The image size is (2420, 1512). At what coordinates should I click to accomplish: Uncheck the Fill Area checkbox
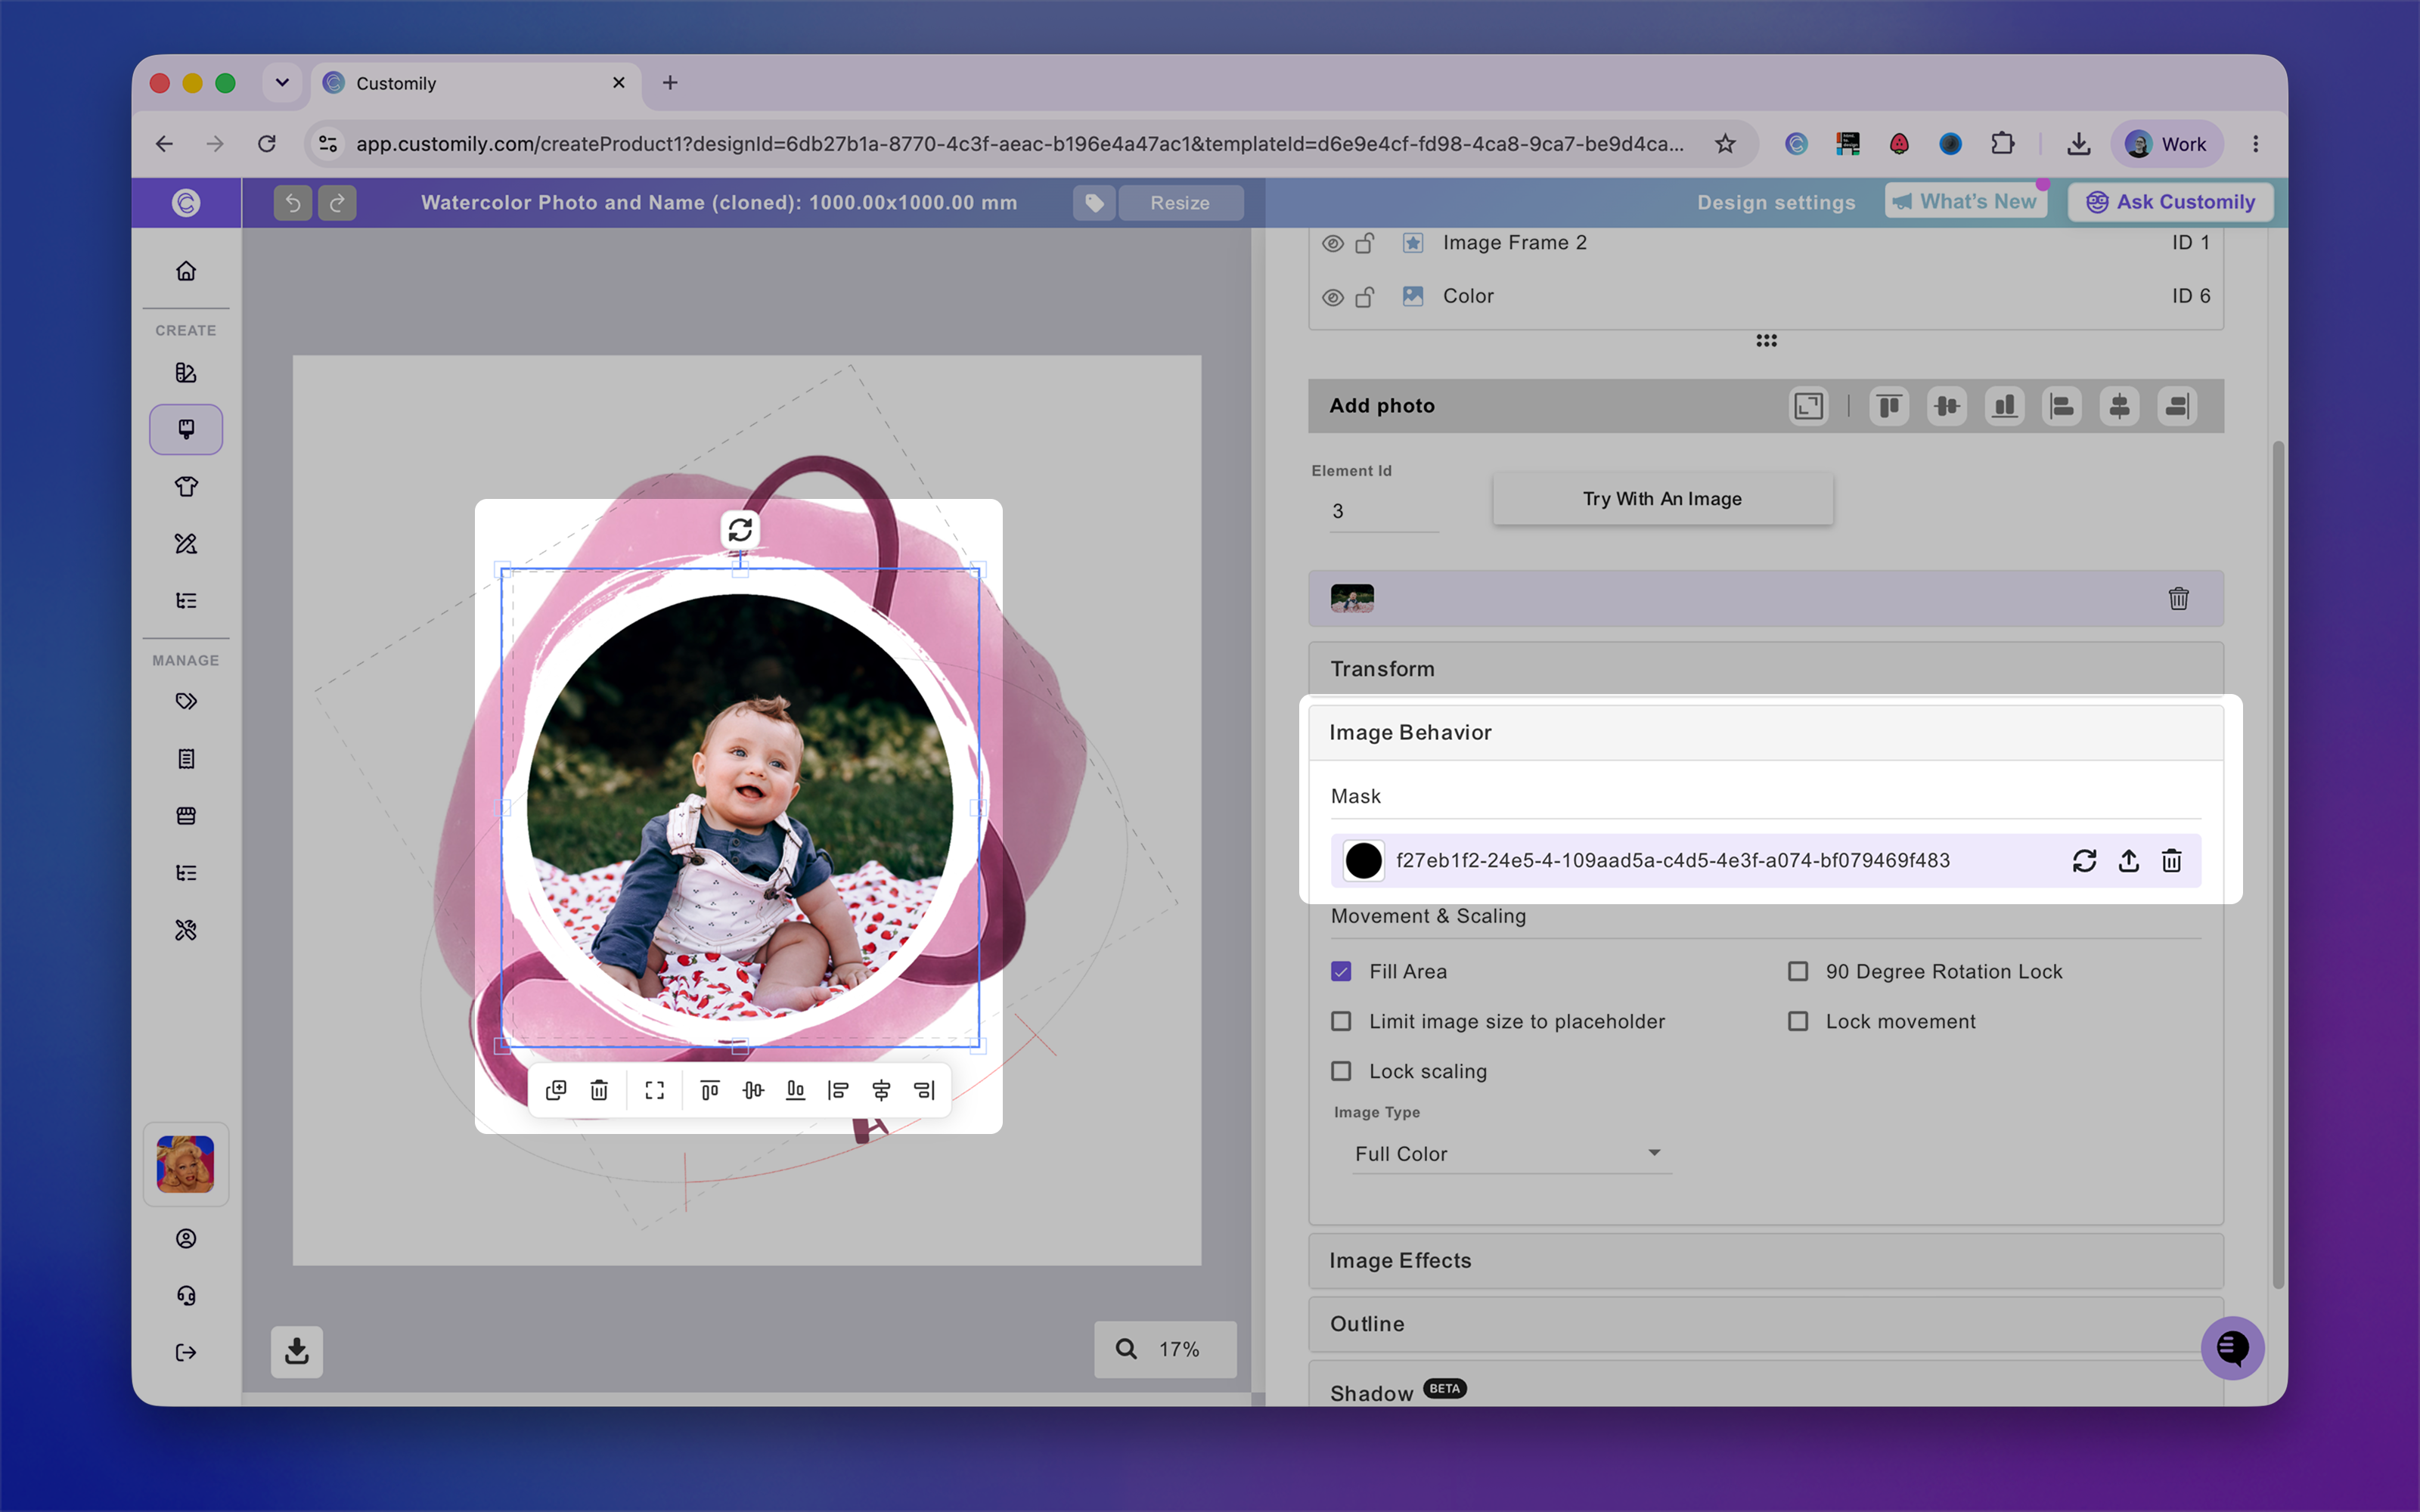click(x=1341, y=971)
